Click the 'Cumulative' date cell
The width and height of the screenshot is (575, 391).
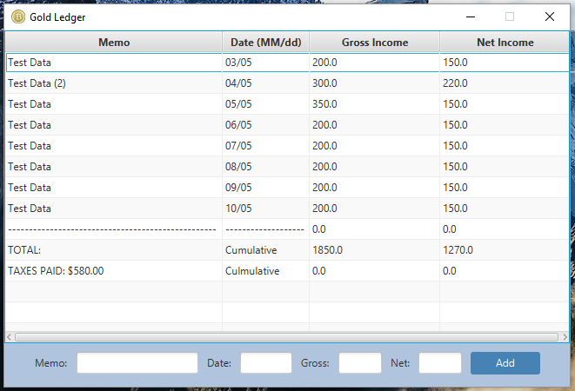click(265, 250)
